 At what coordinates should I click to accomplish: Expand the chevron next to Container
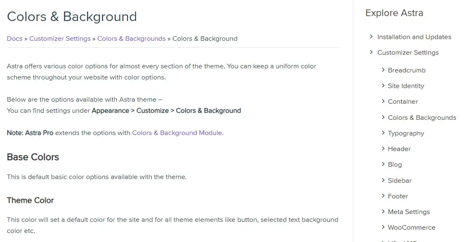click(x=383, y=101)
